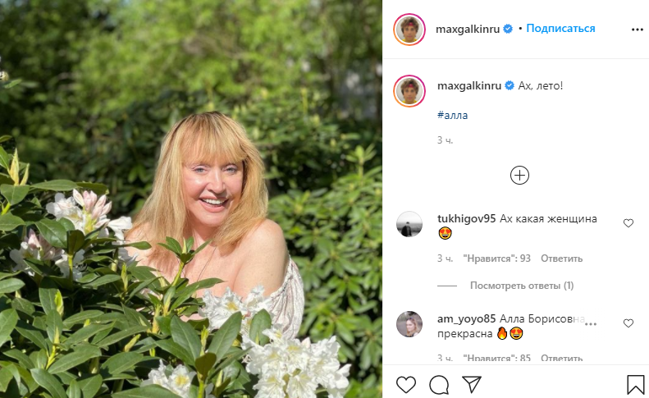Open the #алла hashtag

coord(453,115)
